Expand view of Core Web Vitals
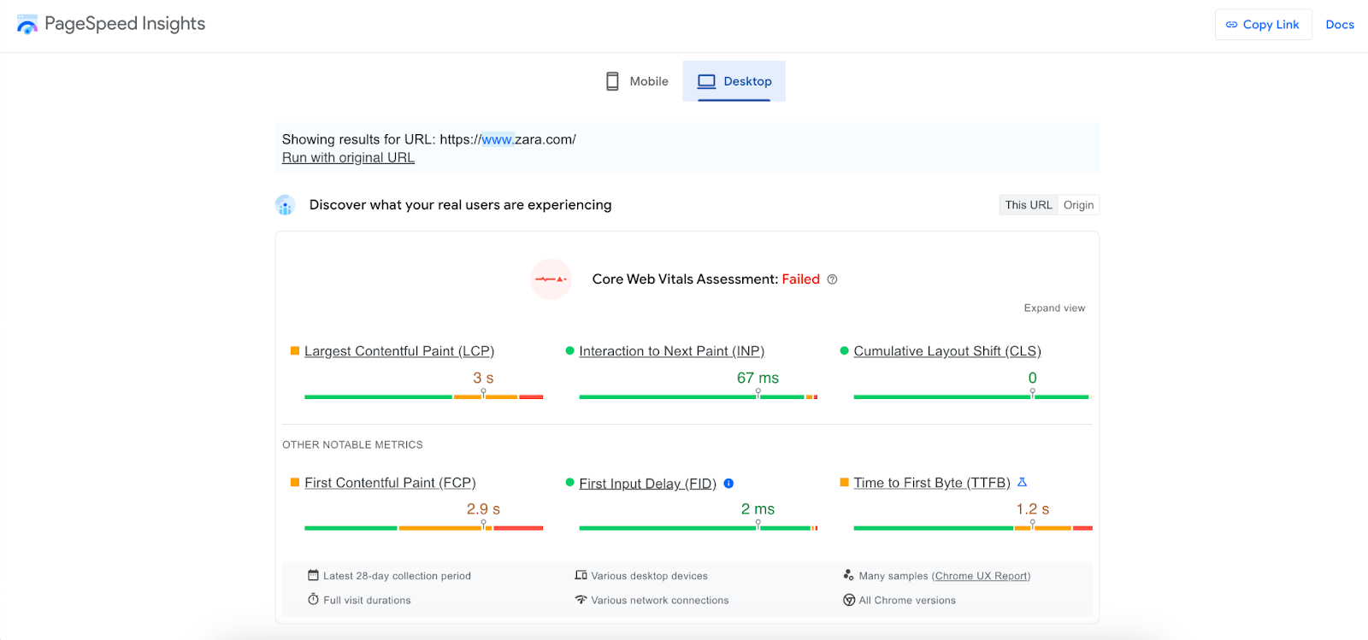The image size is (1368, 640). 1054,308
